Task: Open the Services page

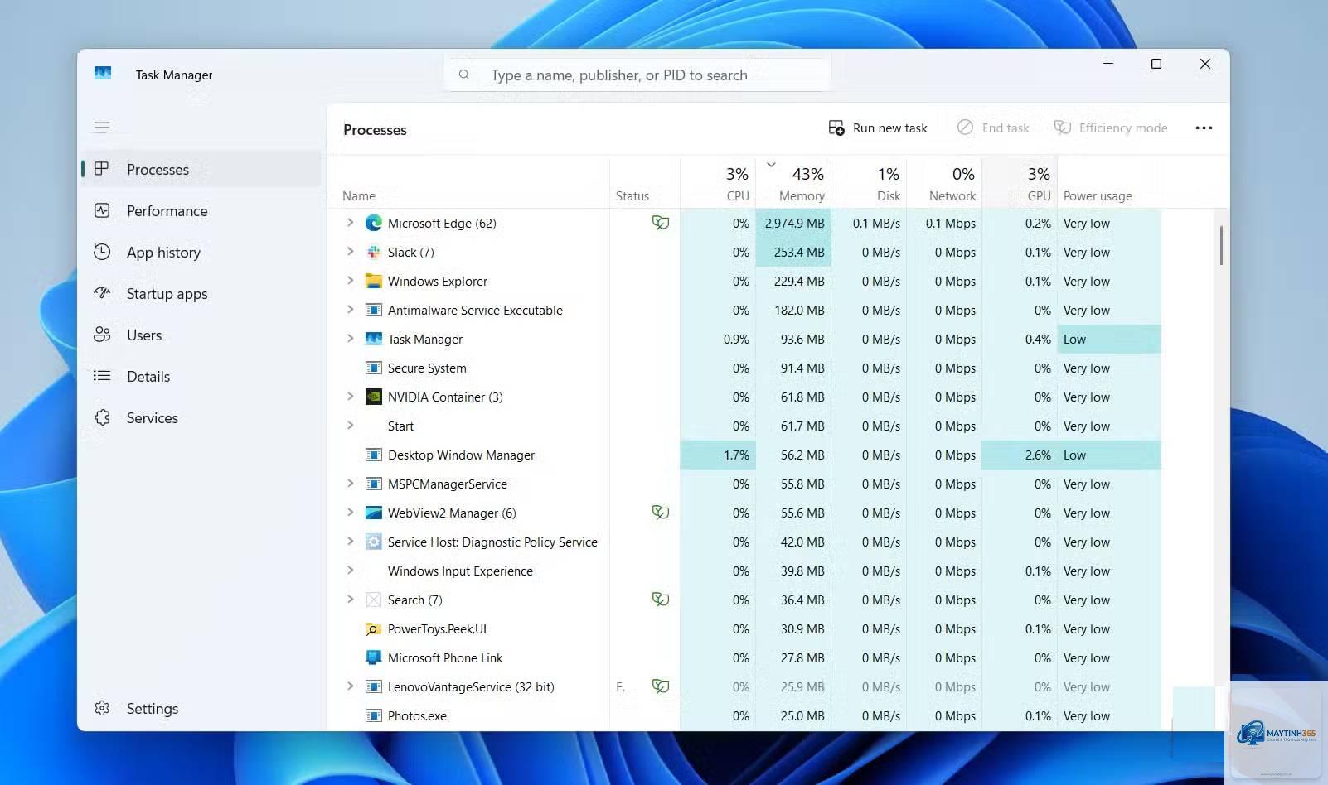Action: pos(201,417)
